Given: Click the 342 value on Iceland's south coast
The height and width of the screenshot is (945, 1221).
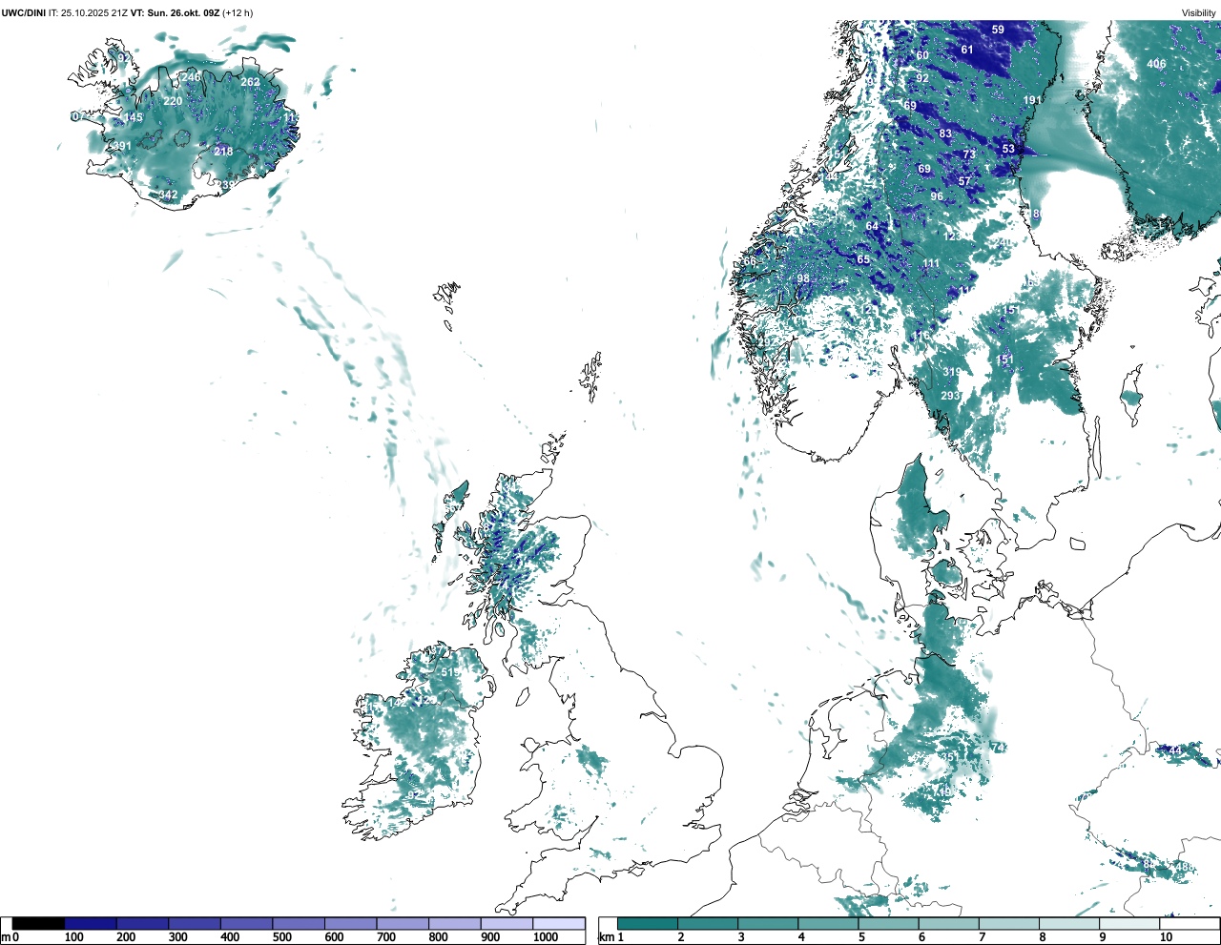Looking at the screenshot, I should [168, 195].
